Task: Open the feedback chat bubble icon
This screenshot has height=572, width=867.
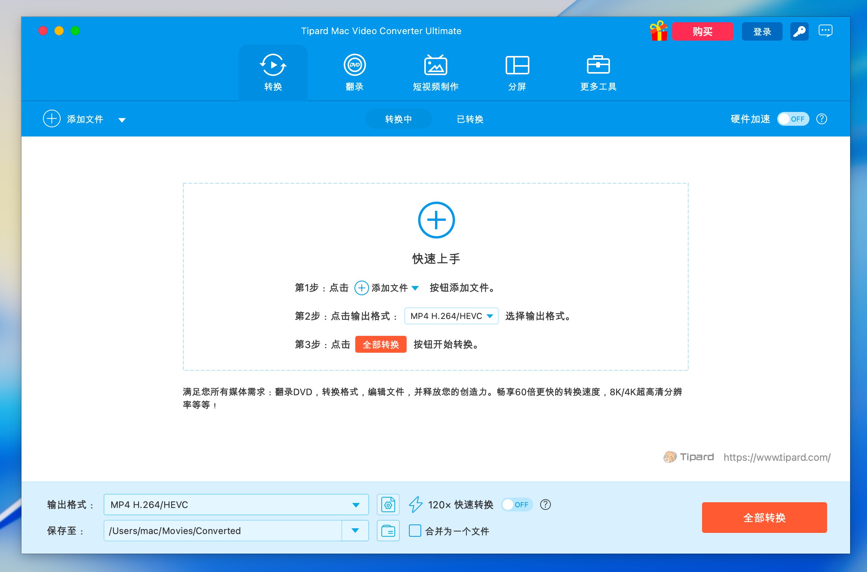Action: point(825,31)
